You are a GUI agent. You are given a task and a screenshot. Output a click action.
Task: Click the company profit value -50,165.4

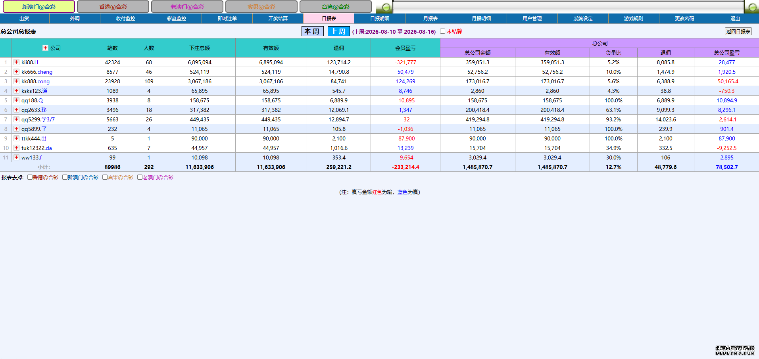(727, 81)
